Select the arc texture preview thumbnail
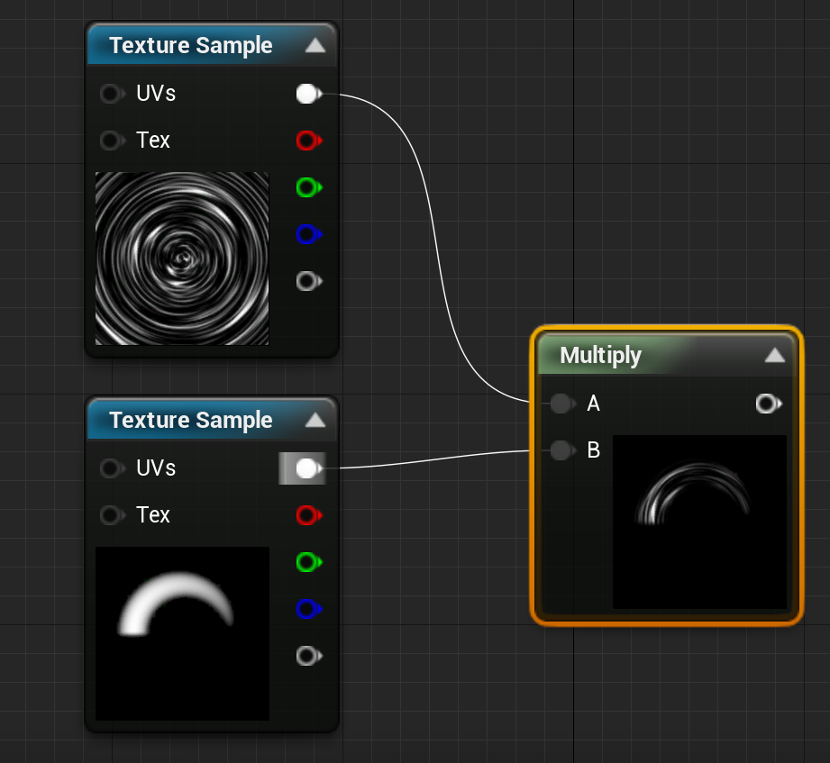The width and height of the screenshot is (830, 763). (x=182, y=633)
